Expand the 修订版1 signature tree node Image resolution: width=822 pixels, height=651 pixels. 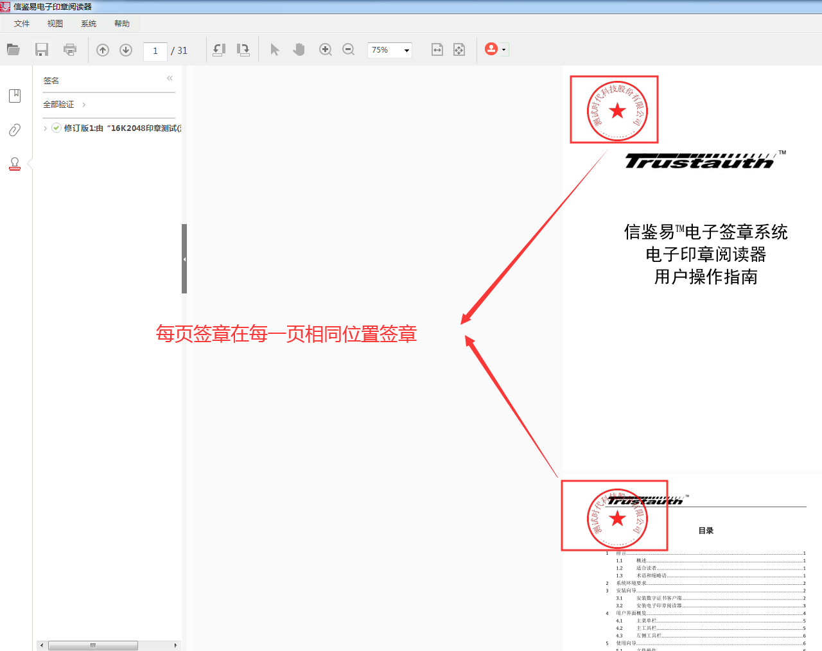click(x=45, y=128)
